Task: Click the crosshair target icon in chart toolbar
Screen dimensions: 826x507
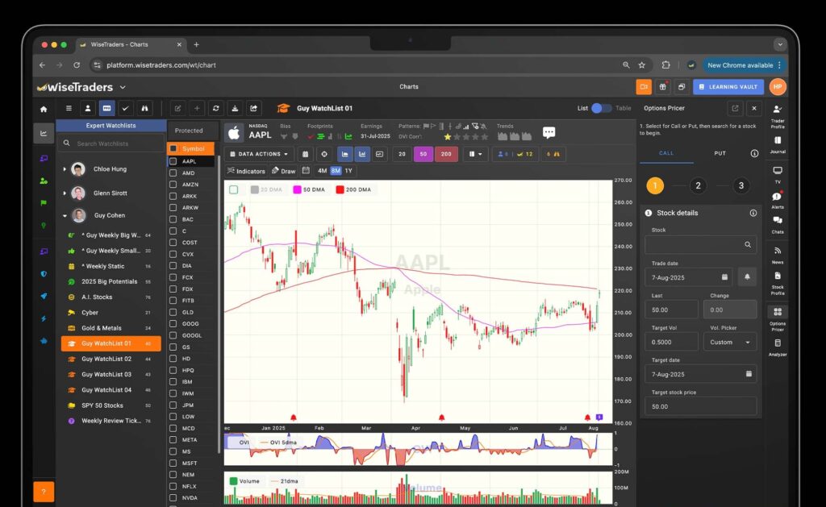Action: [324, 154]
